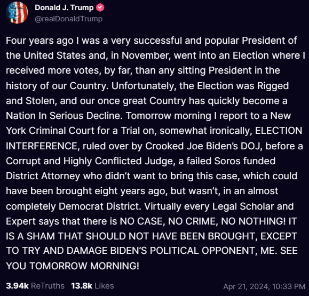Screen dimensions: 309x296
Task: Click the word Rigged in the post
Action: point(273,86)
